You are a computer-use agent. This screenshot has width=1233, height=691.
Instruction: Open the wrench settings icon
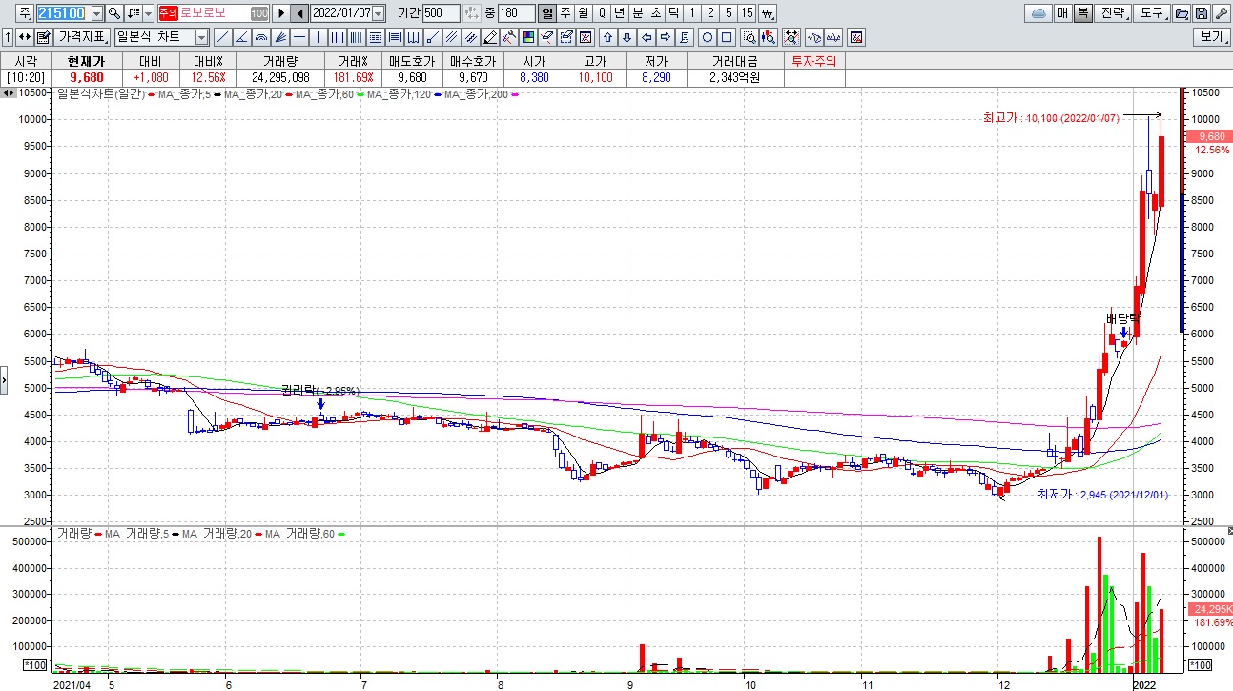(x=1221, y=13)
